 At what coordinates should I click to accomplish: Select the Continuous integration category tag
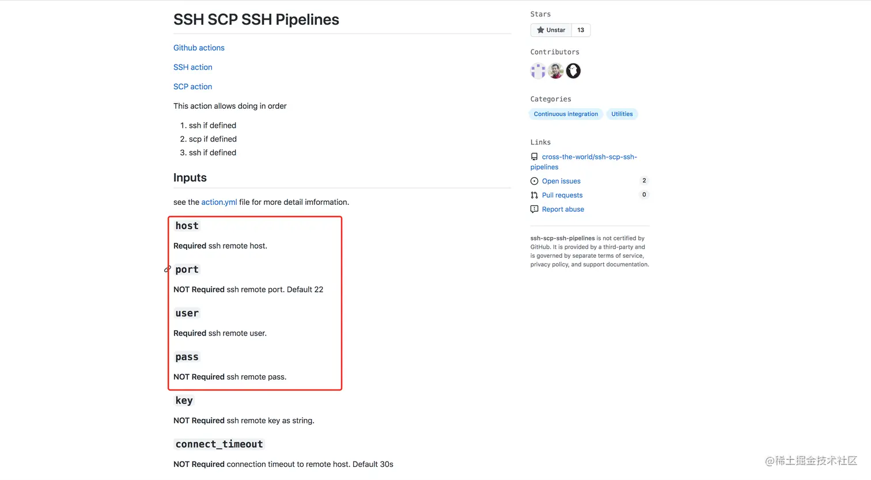tap(566, 114)
